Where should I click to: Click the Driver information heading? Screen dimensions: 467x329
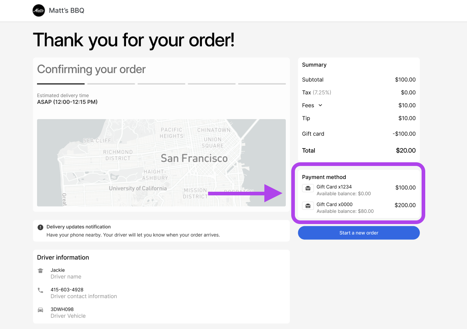(x=63, y=257)
